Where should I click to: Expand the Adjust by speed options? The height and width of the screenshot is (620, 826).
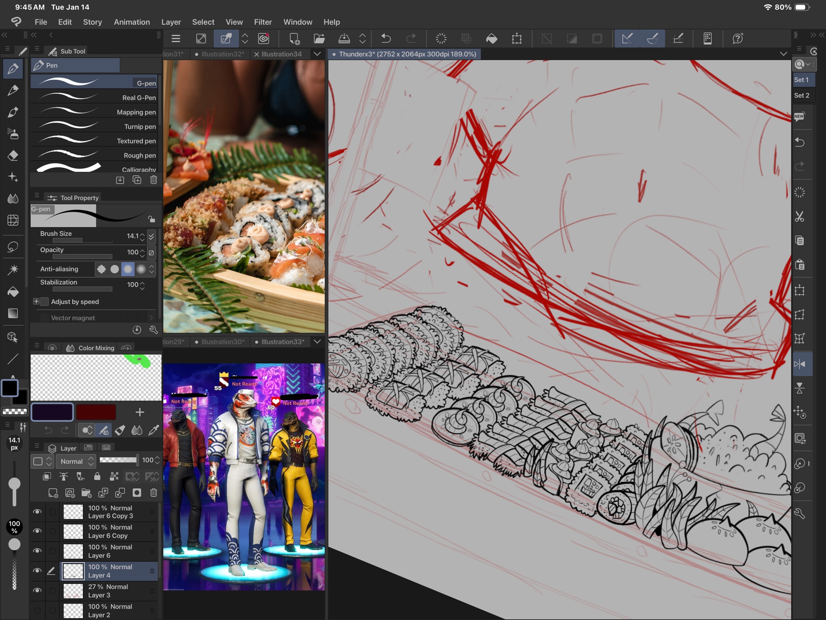click(x=36, y=302)
